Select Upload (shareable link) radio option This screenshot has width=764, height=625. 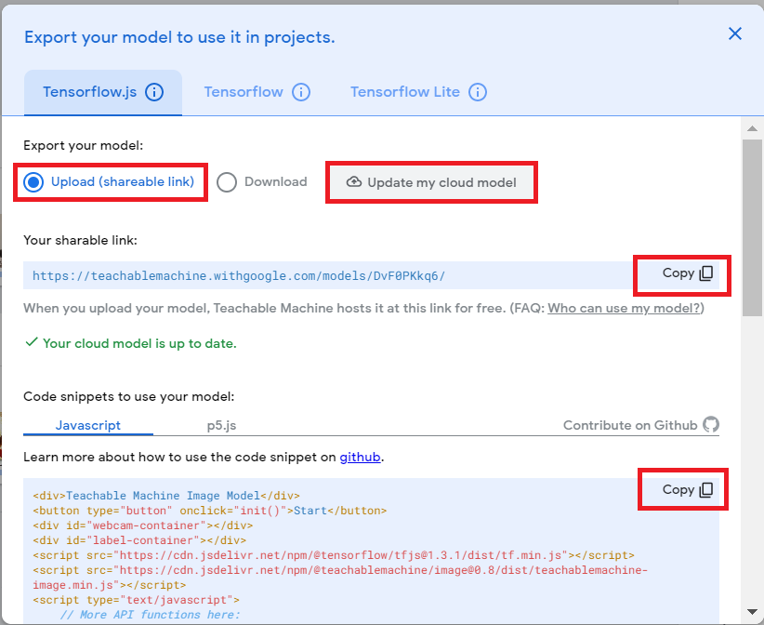[109, 182]
